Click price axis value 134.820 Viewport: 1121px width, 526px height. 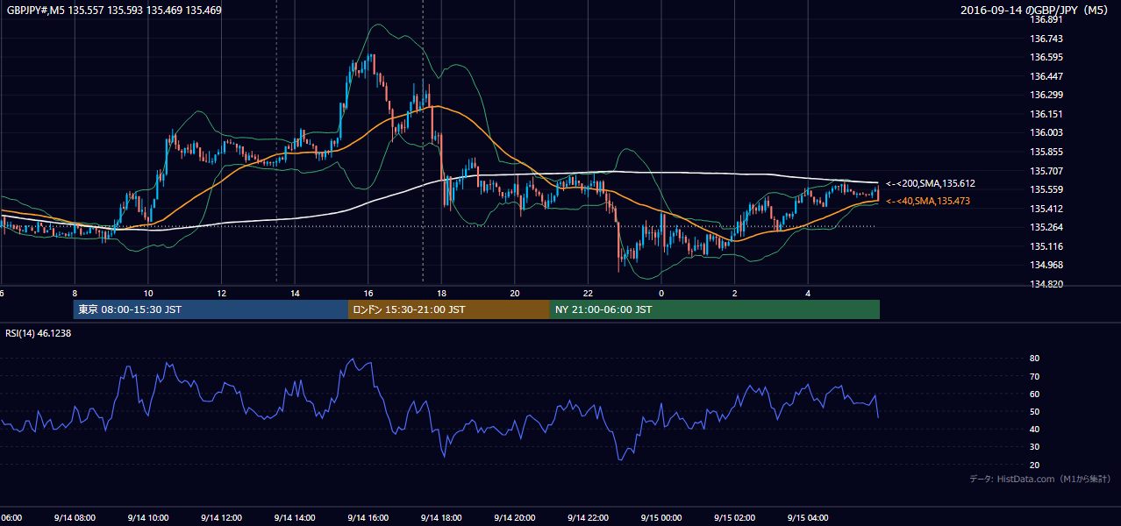1046,284
